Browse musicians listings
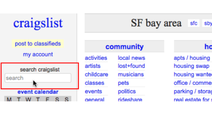The width and height of the screenshot is (212, 119). pos(131,74)
